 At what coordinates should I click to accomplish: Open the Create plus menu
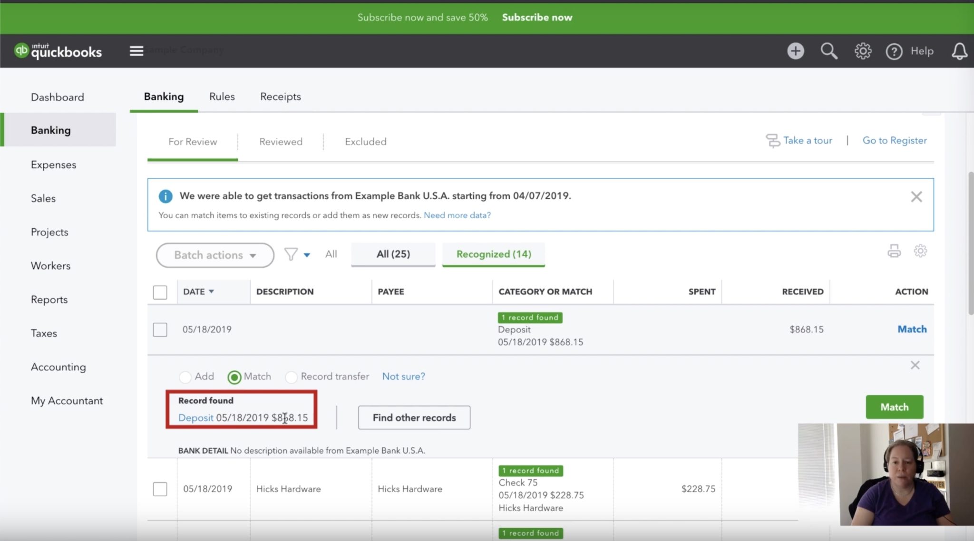click(795, 51)
